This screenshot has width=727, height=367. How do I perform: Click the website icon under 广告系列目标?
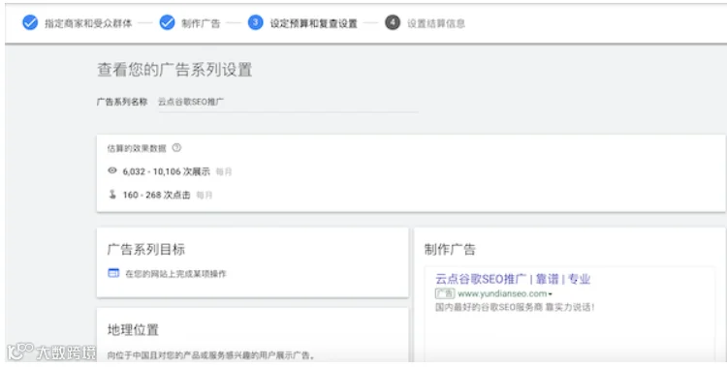pyautogui.click(x=113, y=273)
